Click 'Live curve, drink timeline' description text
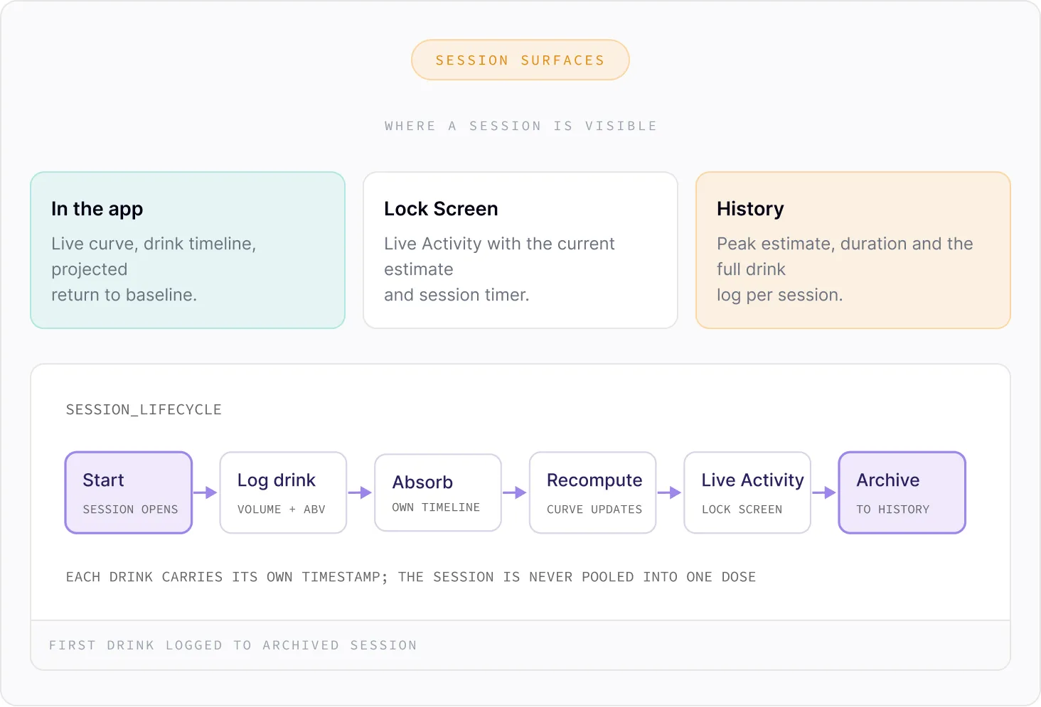Screen dimensions: 1041x707 coord(154,269)
